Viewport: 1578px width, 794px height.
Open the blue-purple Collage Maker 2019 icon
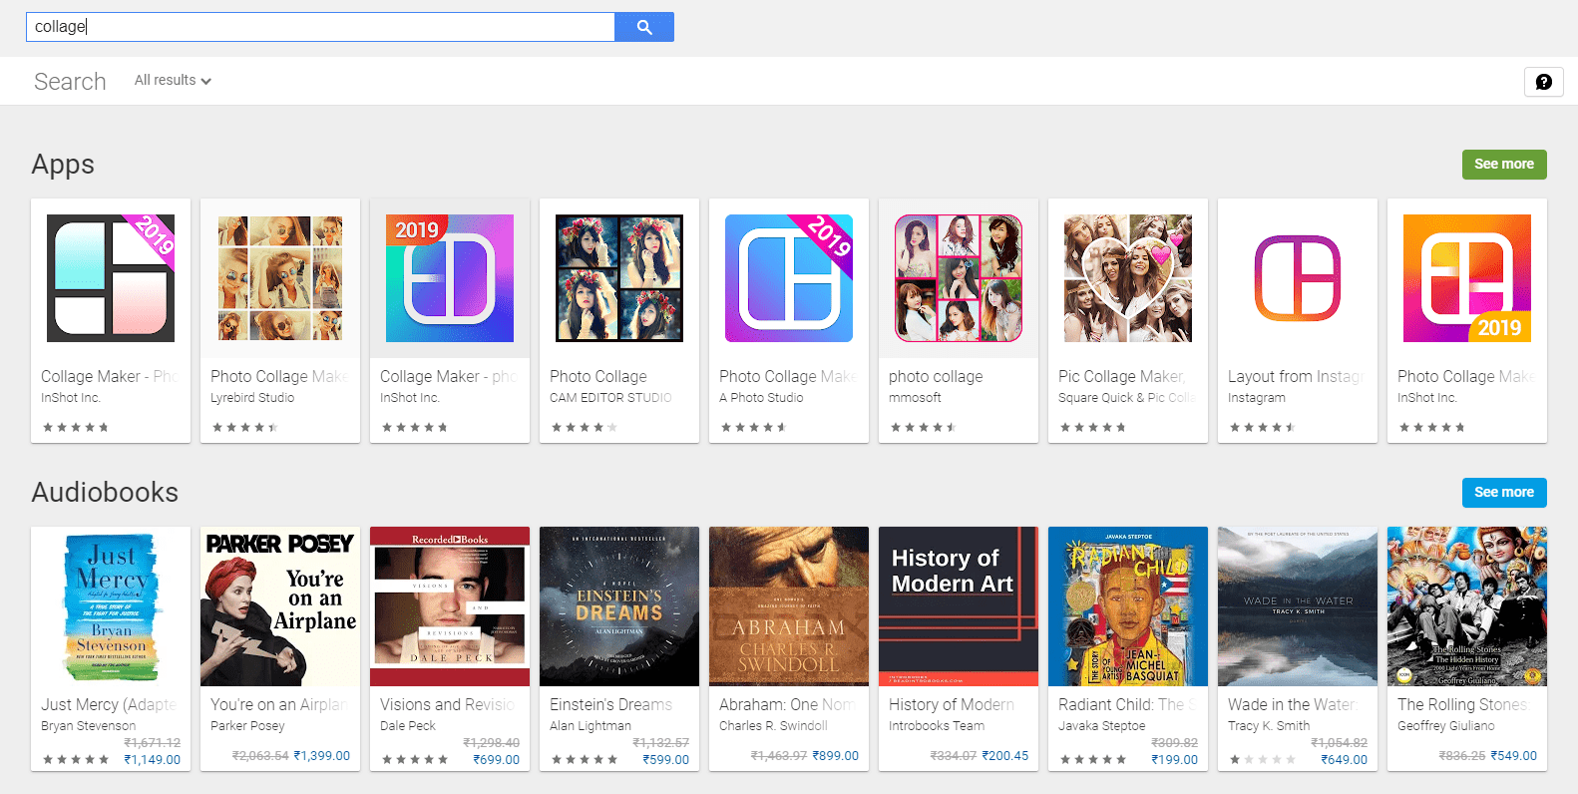coord(450,278)
